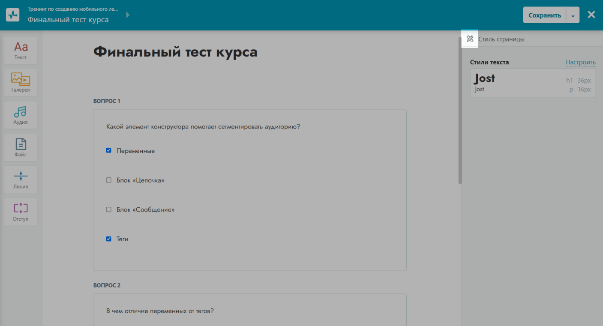Screen dimensions: 603x326
Task: Check the Блок «Сообщение» checkbox
Action: click(x=108, y=210)
